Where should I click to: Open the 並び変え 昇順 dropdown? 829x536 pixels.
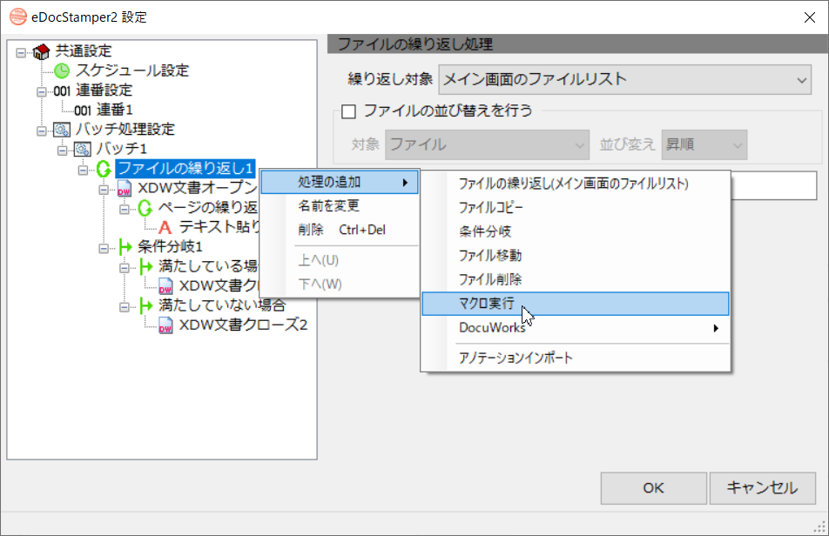point(704,144)
